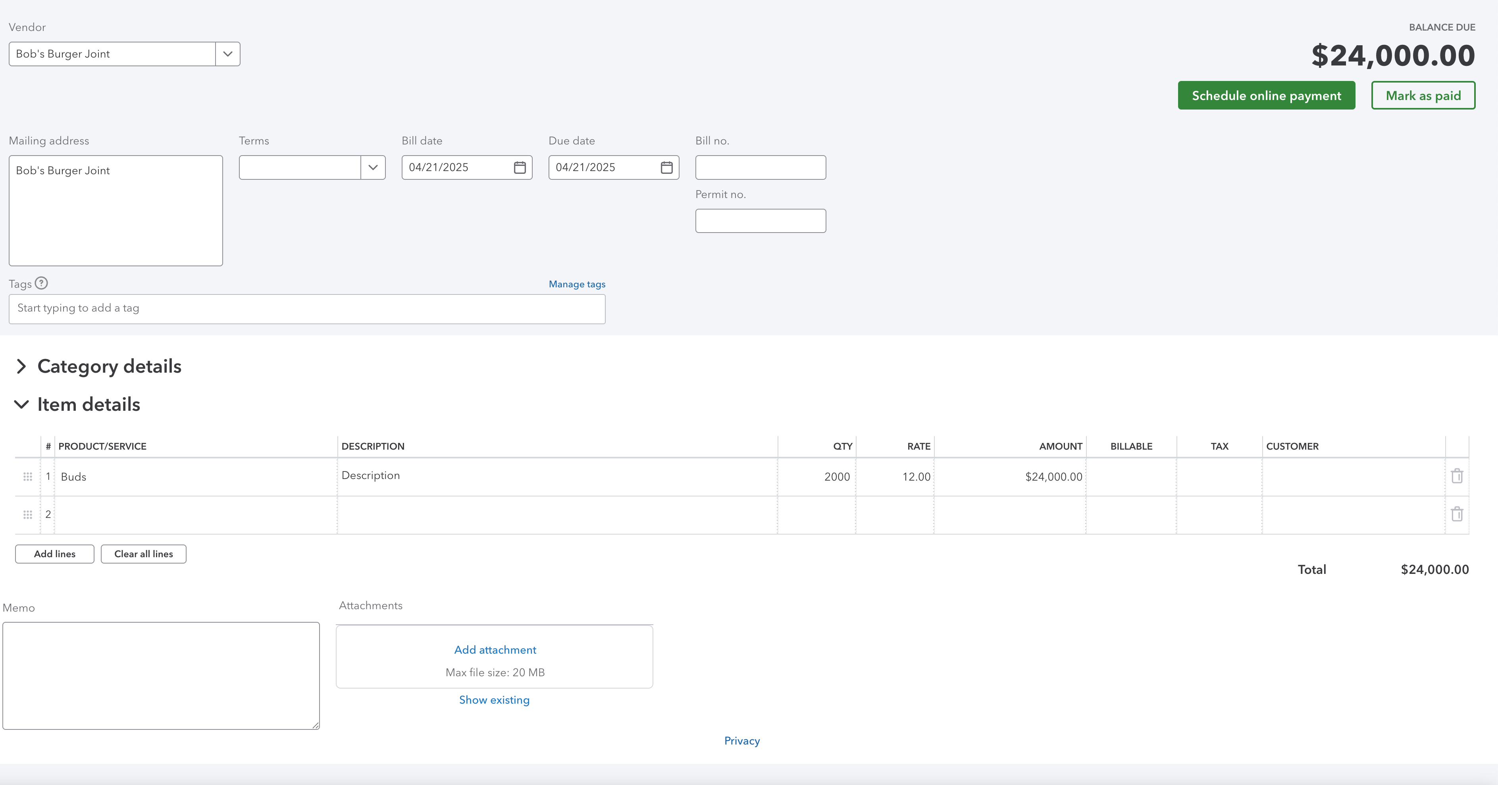Click Mark as paid button
This screenshot has height=785, width=1498.
coord(1423,95)
